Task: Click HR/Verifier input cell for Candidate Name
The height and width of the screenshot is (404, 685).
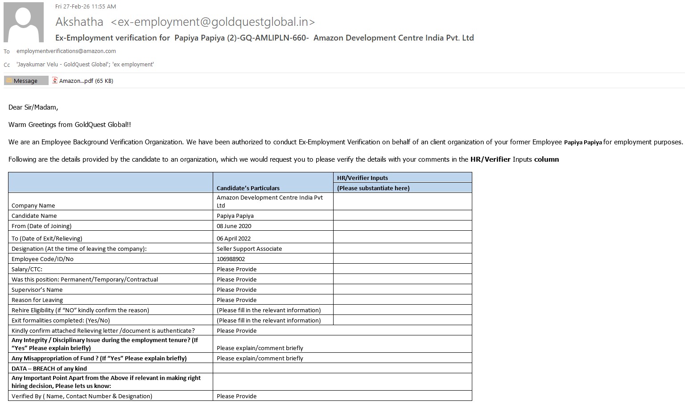Action: coord(402,216)
